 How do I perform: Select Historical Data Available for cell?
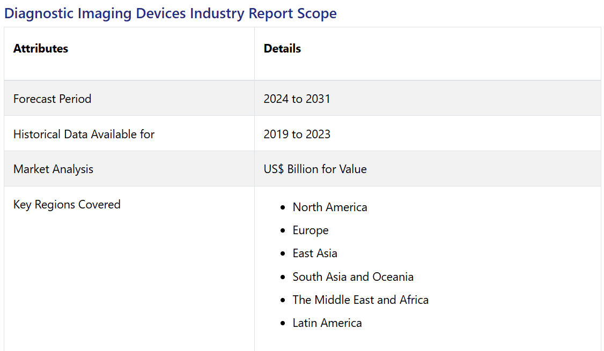[x=84, y=134]
